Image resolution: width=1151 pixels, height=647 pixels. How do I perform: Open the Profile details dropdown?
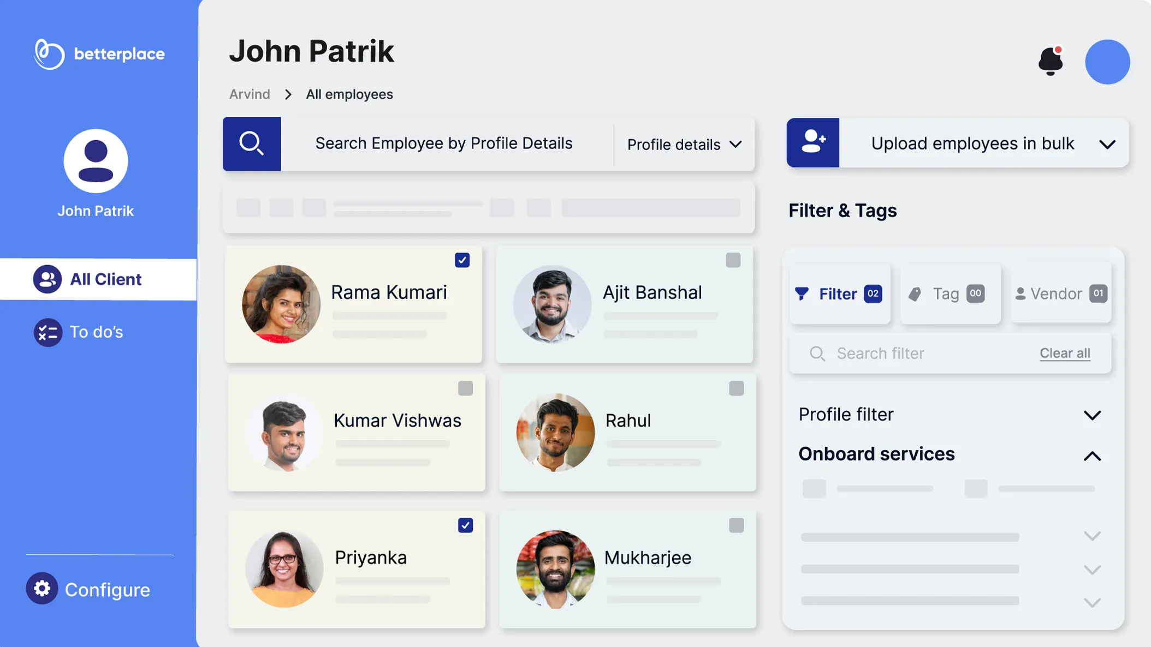(684, 145)
